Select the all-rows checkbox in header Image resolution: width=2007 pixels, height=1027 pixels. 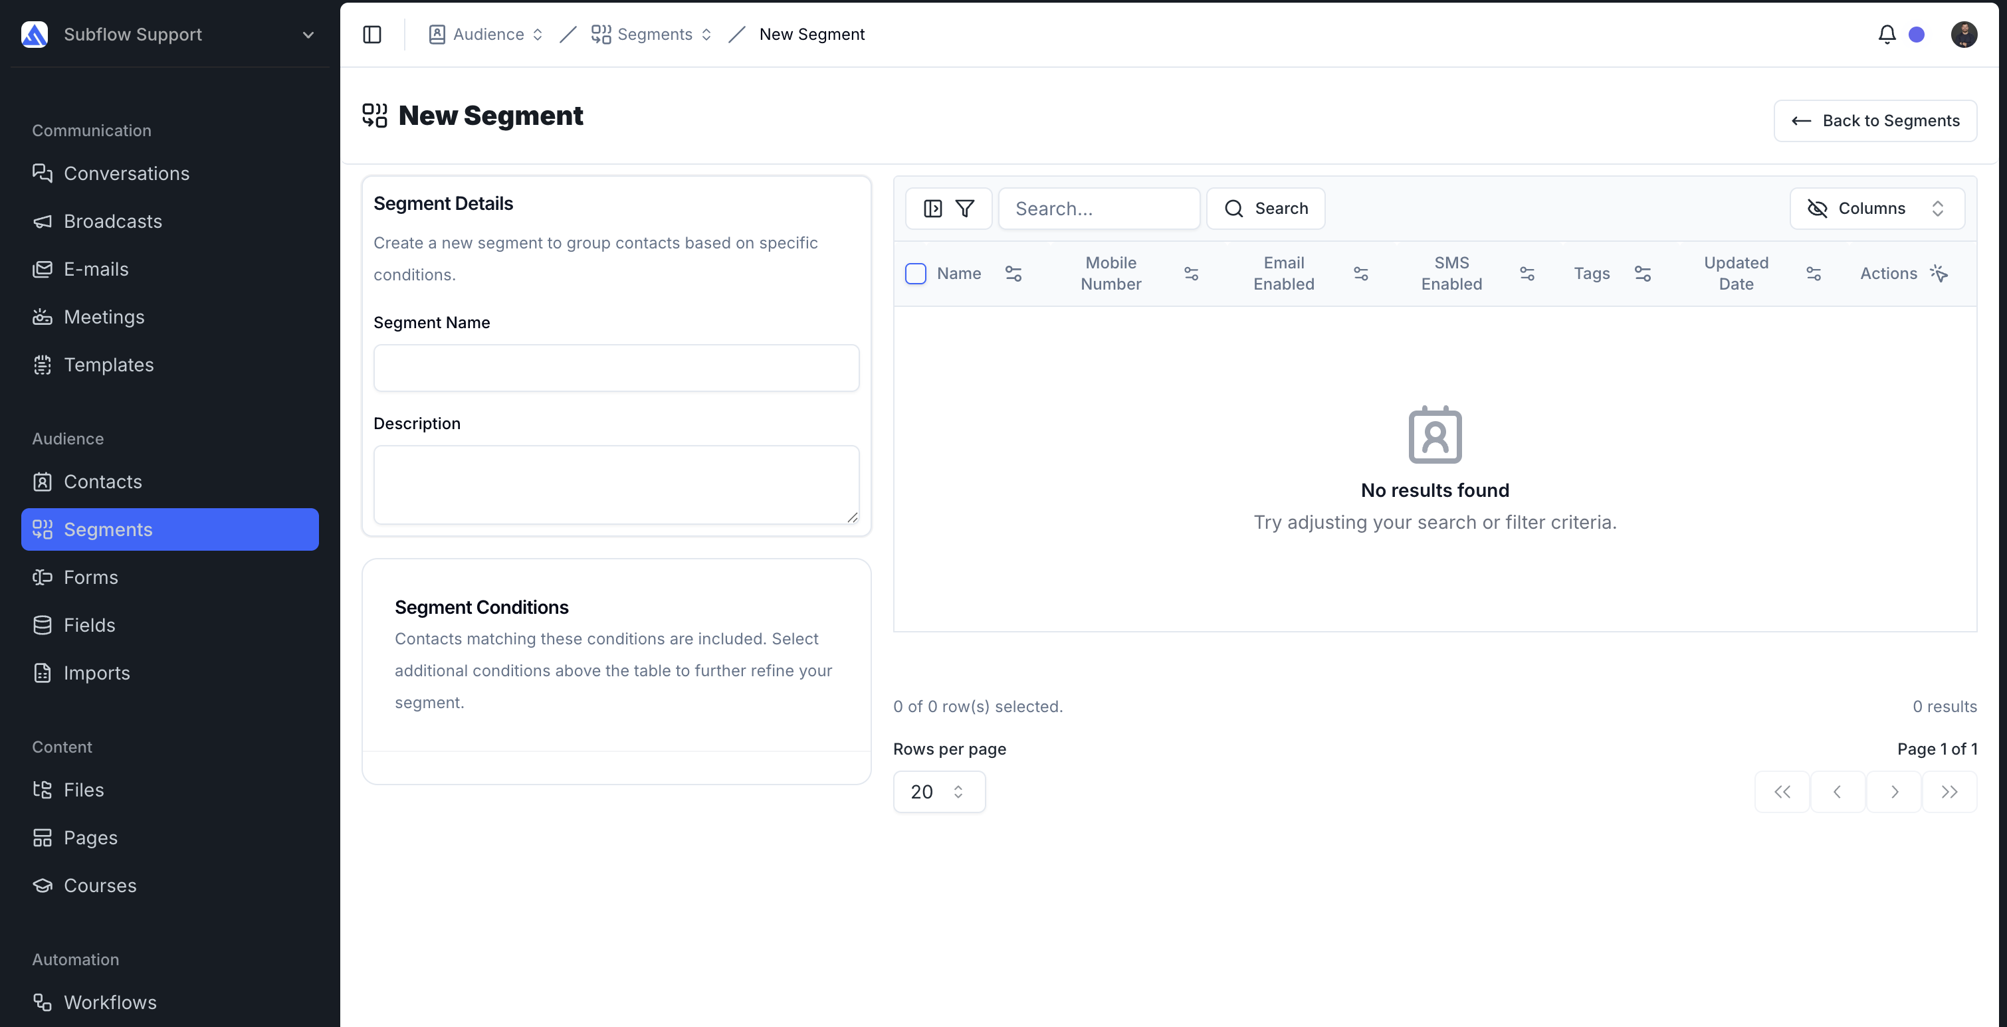pos(916,273)
